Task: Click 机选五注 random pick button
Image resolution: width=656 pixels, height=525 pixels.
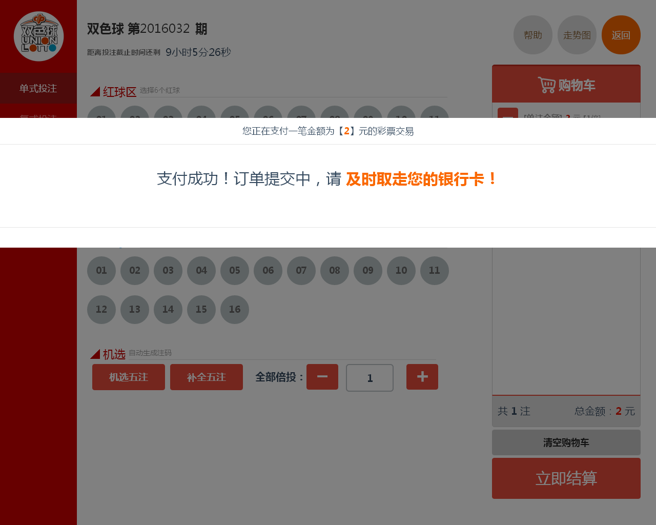Action: point(129,377)
